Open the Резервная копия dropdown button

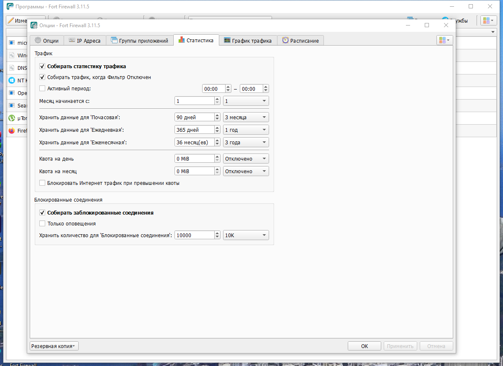54,346
